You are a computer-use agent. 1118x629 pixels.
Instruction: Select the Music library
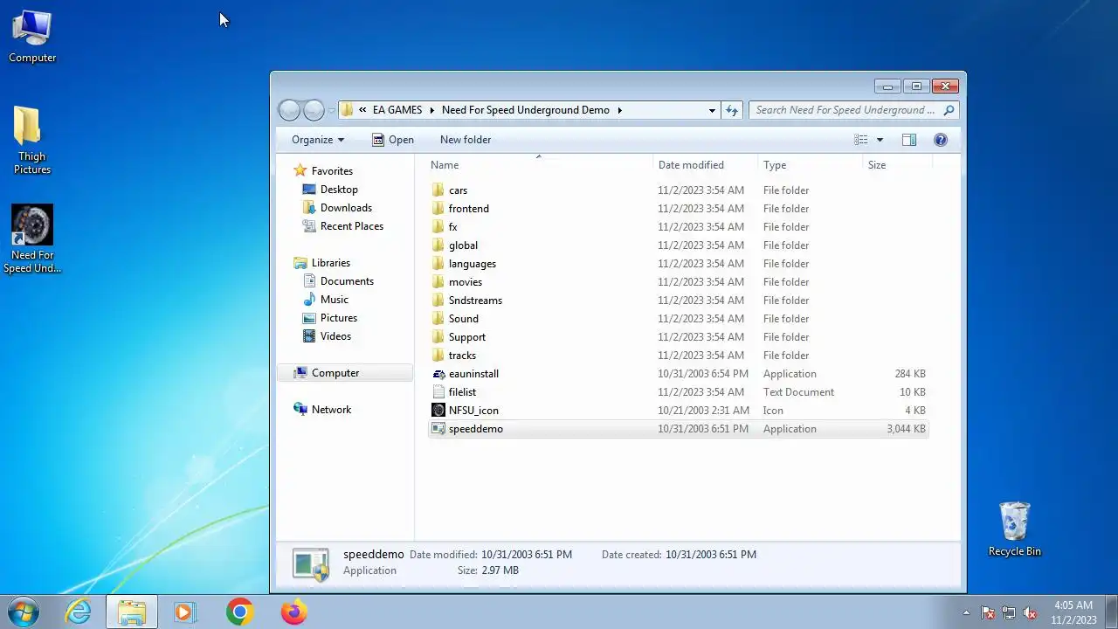pyautogui.click(x=334, y=300)
